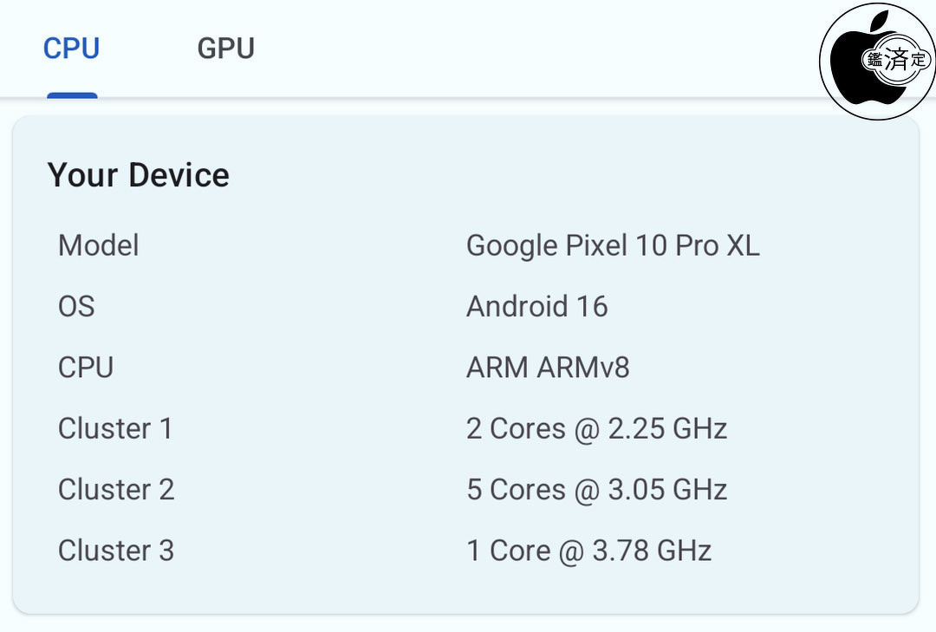
Task: Click the blue active tab indicator under CPU
Action: 72,95
